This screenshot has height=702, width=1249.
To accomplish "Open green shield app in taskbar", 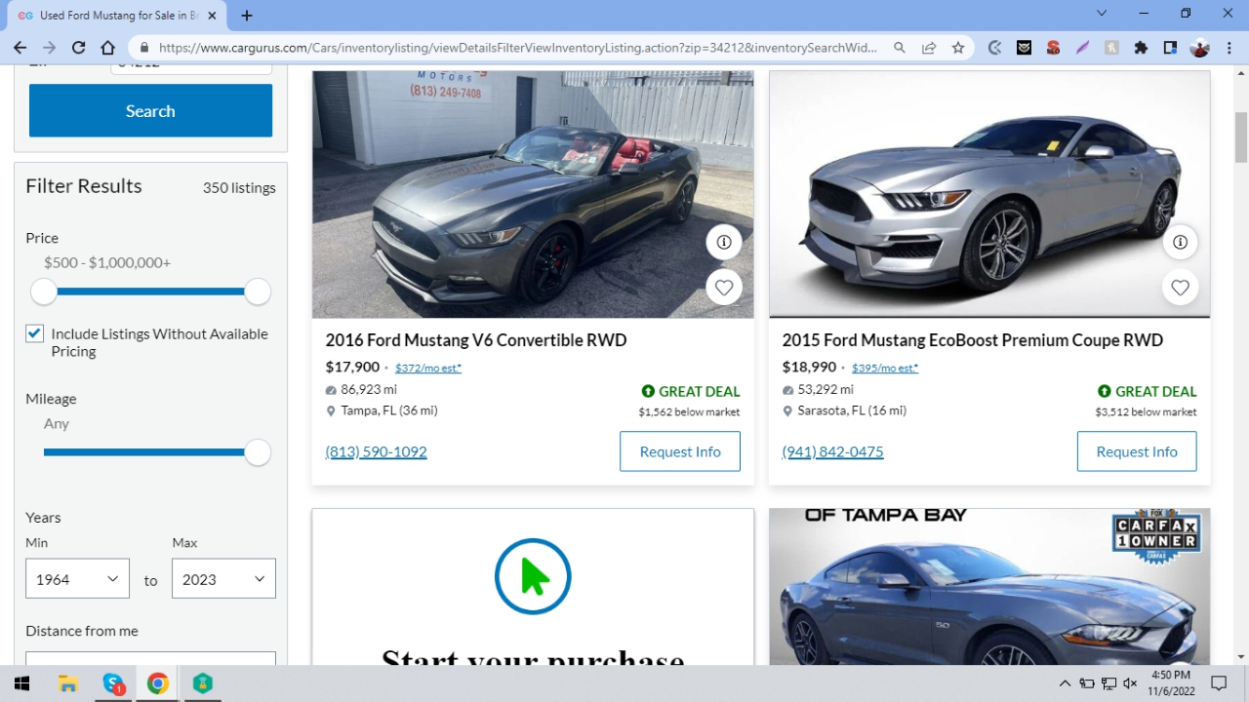I will click(x=202, y=683).
